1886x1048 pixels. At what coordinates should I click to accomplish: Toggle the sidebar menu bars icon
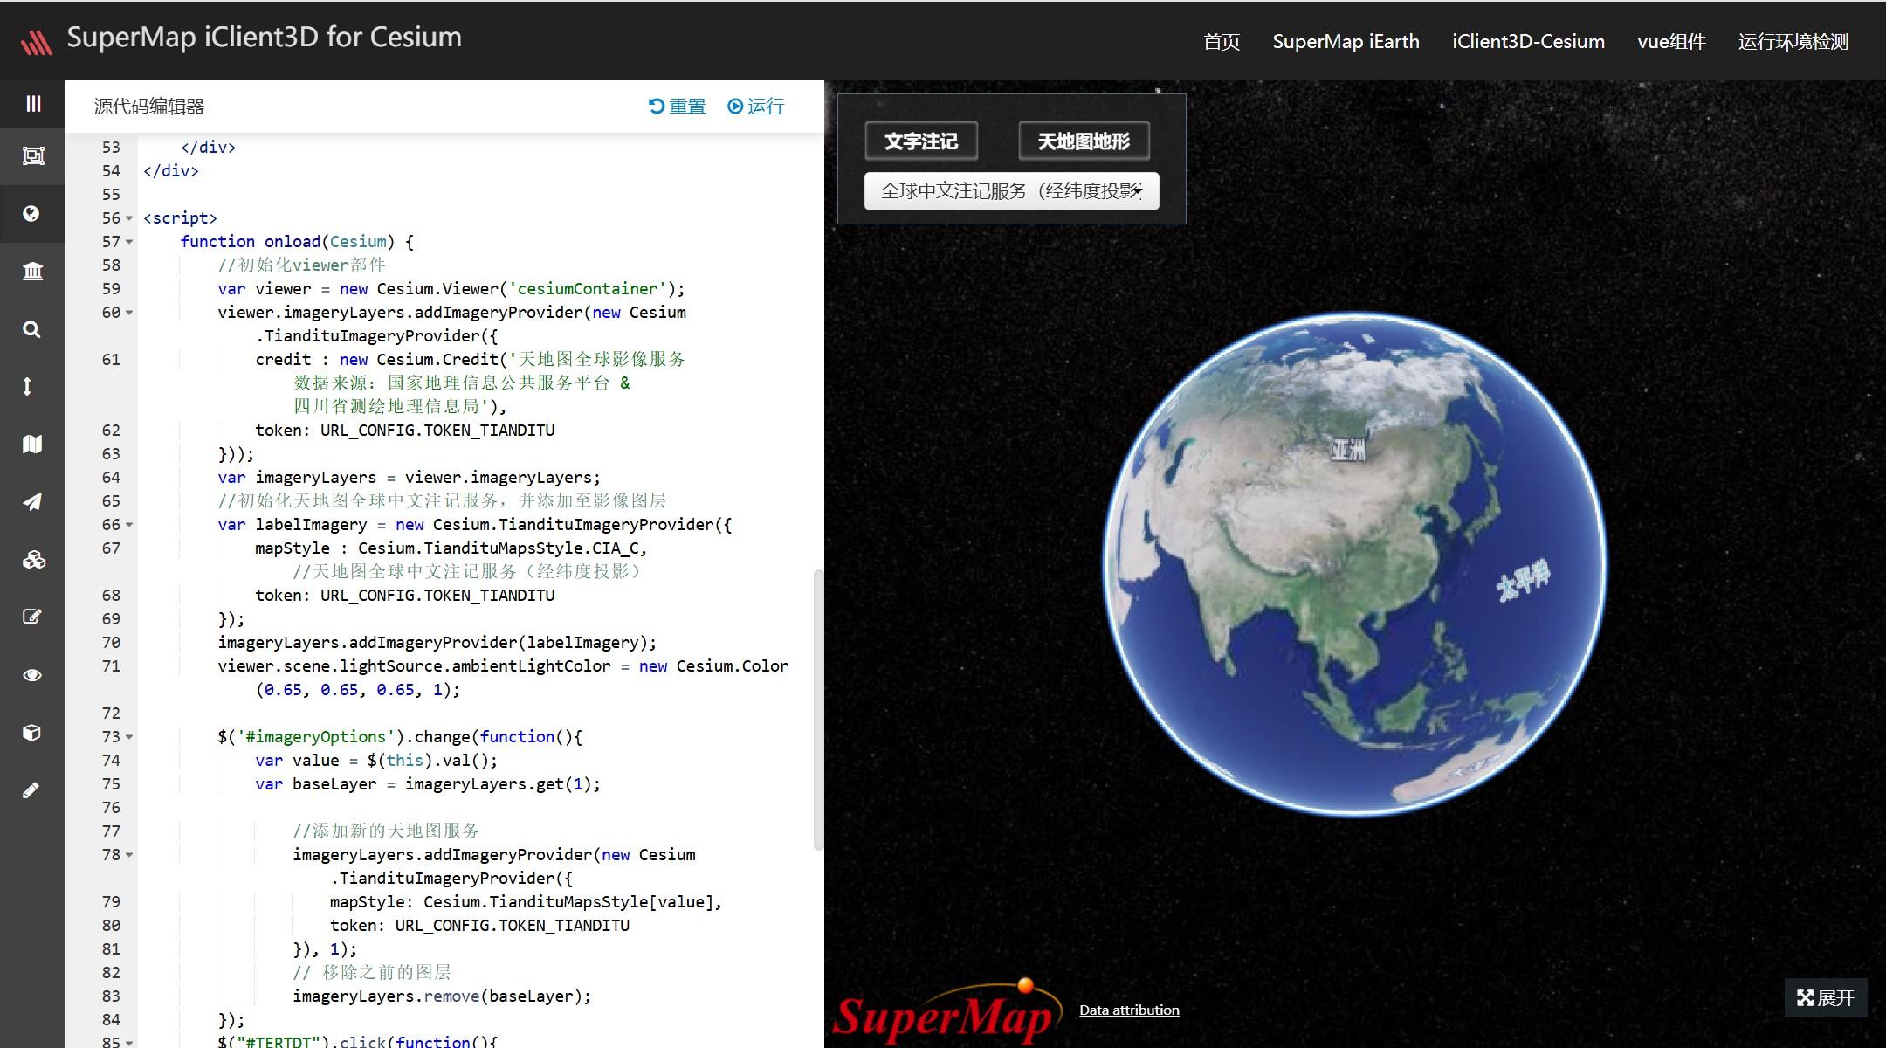click(33, 104)
